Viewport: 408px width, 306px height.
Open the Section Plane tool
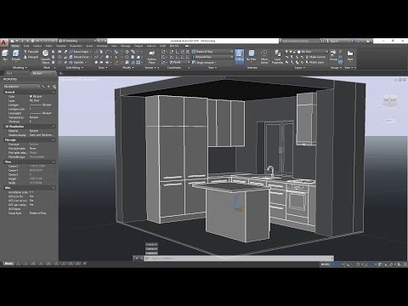[152, 57]
